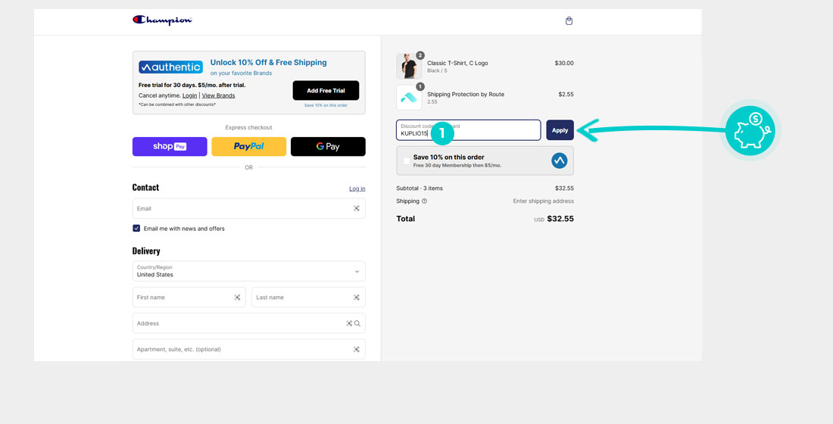The width and height of the screenshot is (833, 424).
Task: Click autofill icon in Email field
Action: click(357, 208)
